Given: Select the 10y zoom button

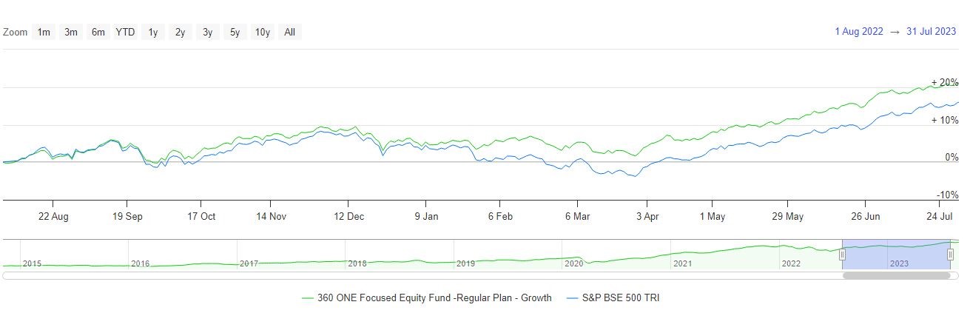Looking at the screenshot, I should pos(262,32).
